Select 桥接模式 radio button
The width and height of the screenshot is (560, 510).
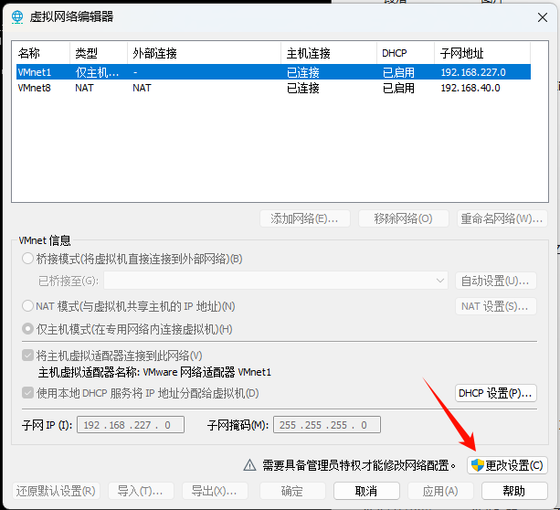click(x=27, y=259)
